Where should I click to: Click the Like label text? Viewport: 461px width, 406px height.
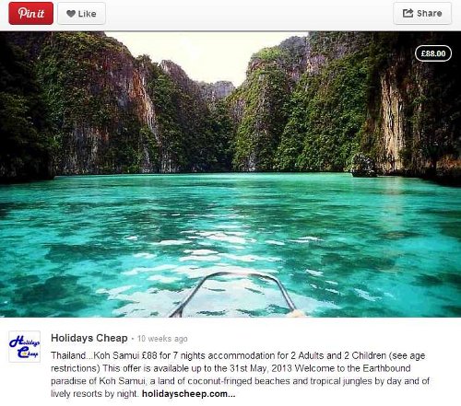[87, 14]
